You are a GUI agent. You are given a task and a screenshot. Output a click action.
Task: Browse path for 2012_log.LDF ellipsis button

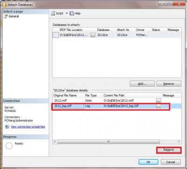(x=158, y=106)
